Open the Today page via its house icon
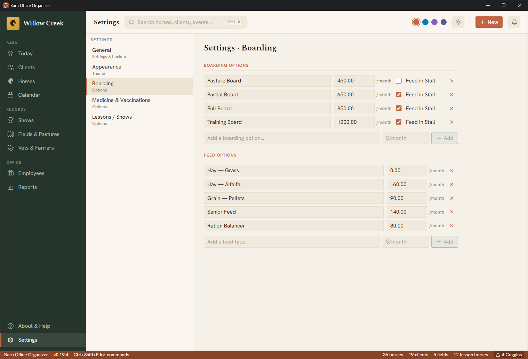The width and height of the screenshot is (528, 359). tap(11, 54)
